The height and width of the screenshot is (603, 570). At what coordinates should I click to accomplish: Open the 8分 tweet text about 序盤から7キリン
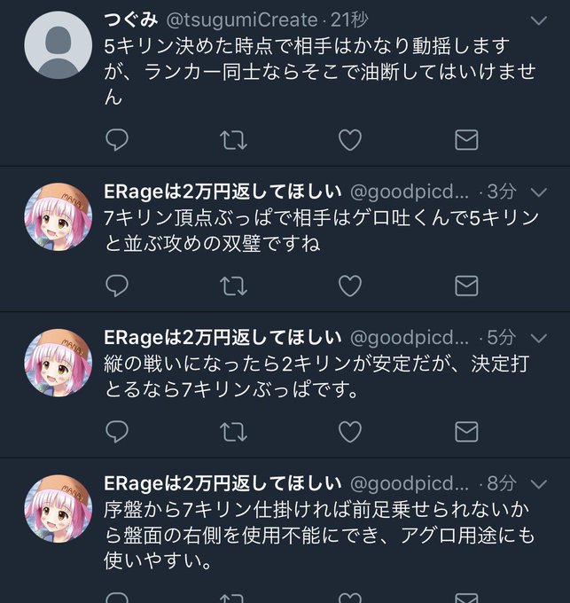[319, 536]
